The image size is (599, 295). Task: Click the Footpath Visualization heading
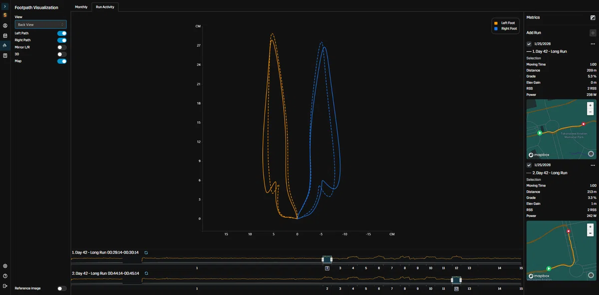pos(36,8)
